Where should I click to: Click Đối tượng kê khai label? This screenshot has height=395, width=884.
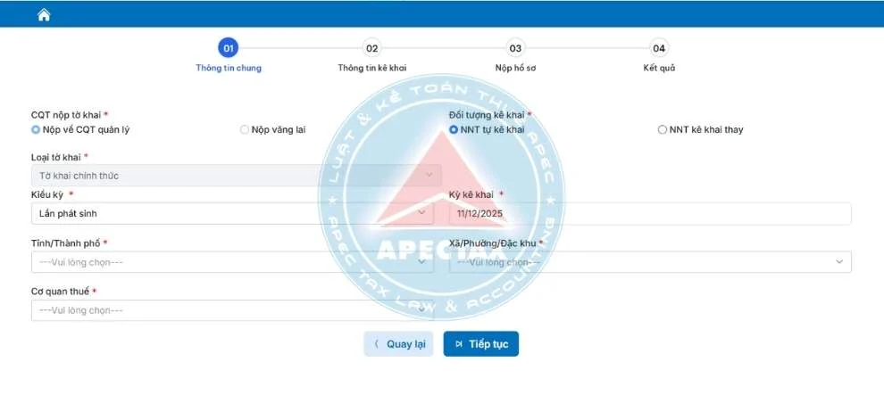(488, 115)
